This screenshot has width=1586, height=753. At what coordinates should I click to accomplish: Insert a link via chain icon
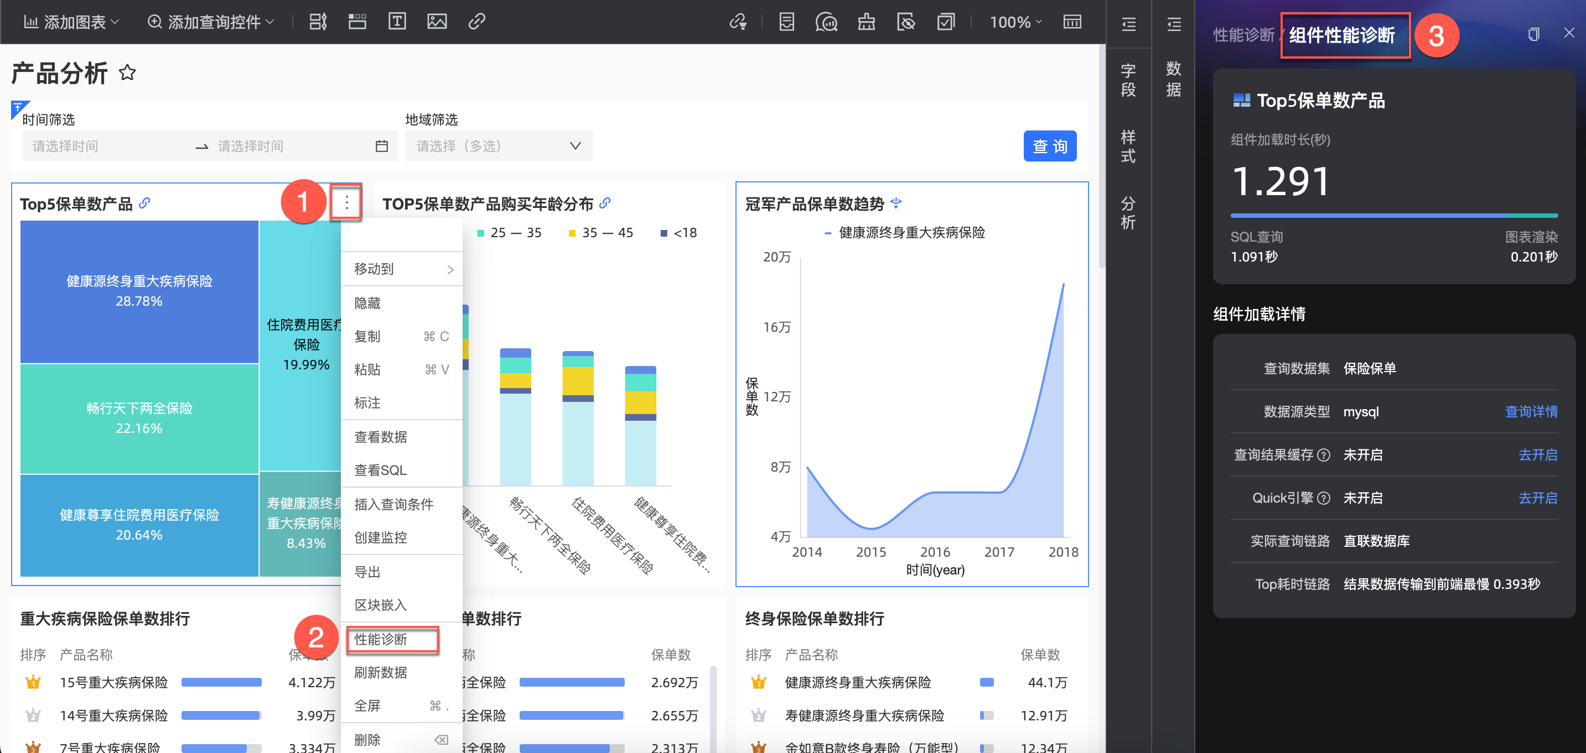click(476, 22)
